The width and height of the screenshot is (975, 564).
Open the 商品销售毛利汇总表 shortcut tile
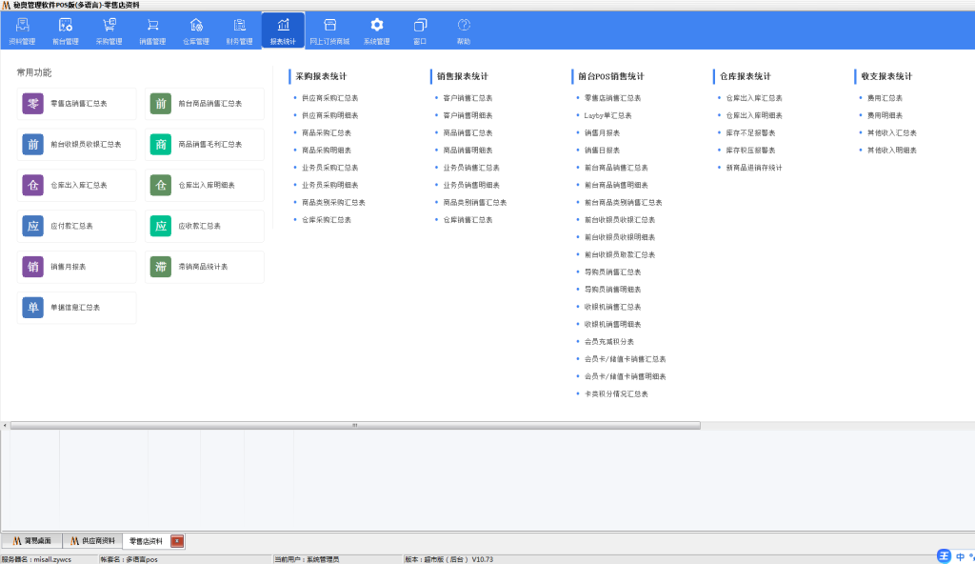206,145
